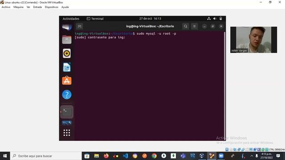The width and height of the screenshot is (285, 160).
Task: Open File Explorer from the taskbar
Action: point(97,156)
